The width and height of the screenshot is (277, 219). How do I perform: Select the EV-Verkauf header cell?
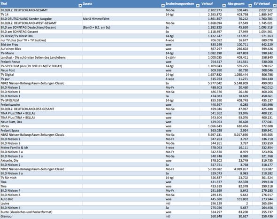[265, 4]
